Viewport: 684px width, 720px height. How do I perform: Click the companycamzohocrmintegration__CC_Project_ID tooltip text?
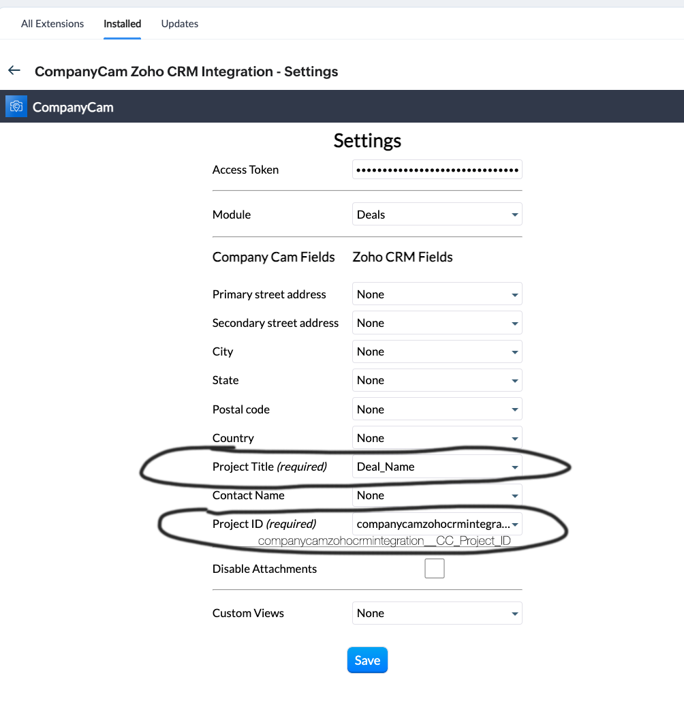(x=384, y=541)
